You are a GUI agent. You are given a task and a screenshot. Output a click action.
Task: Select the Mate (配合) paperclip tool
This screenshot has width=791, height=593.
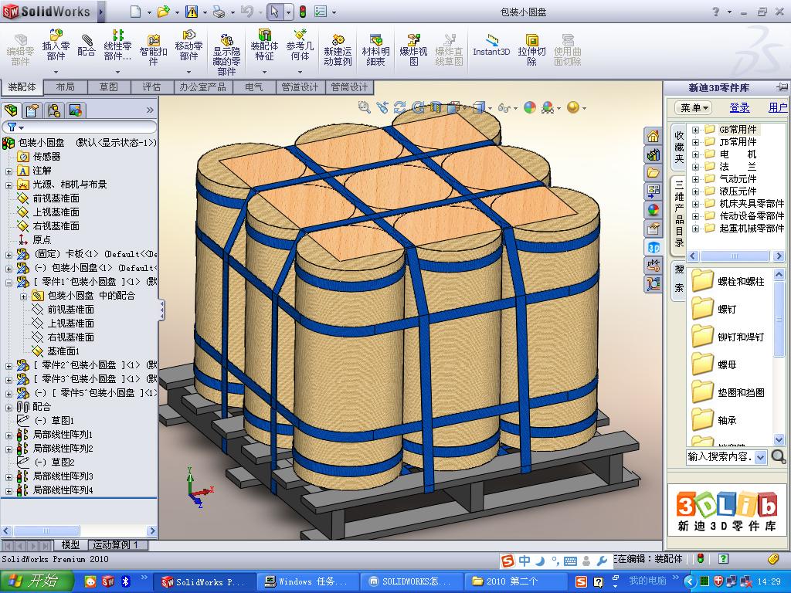click(x=87, y=44)
